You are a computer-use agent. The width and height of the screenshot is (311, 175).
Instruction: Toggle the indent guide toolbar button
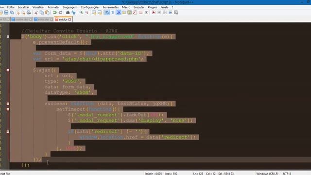pos(119,13)
